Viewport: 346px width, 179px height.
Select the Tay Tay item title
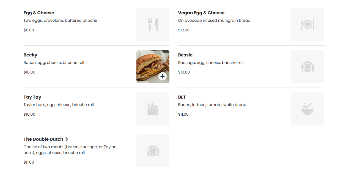click(32, 97)
